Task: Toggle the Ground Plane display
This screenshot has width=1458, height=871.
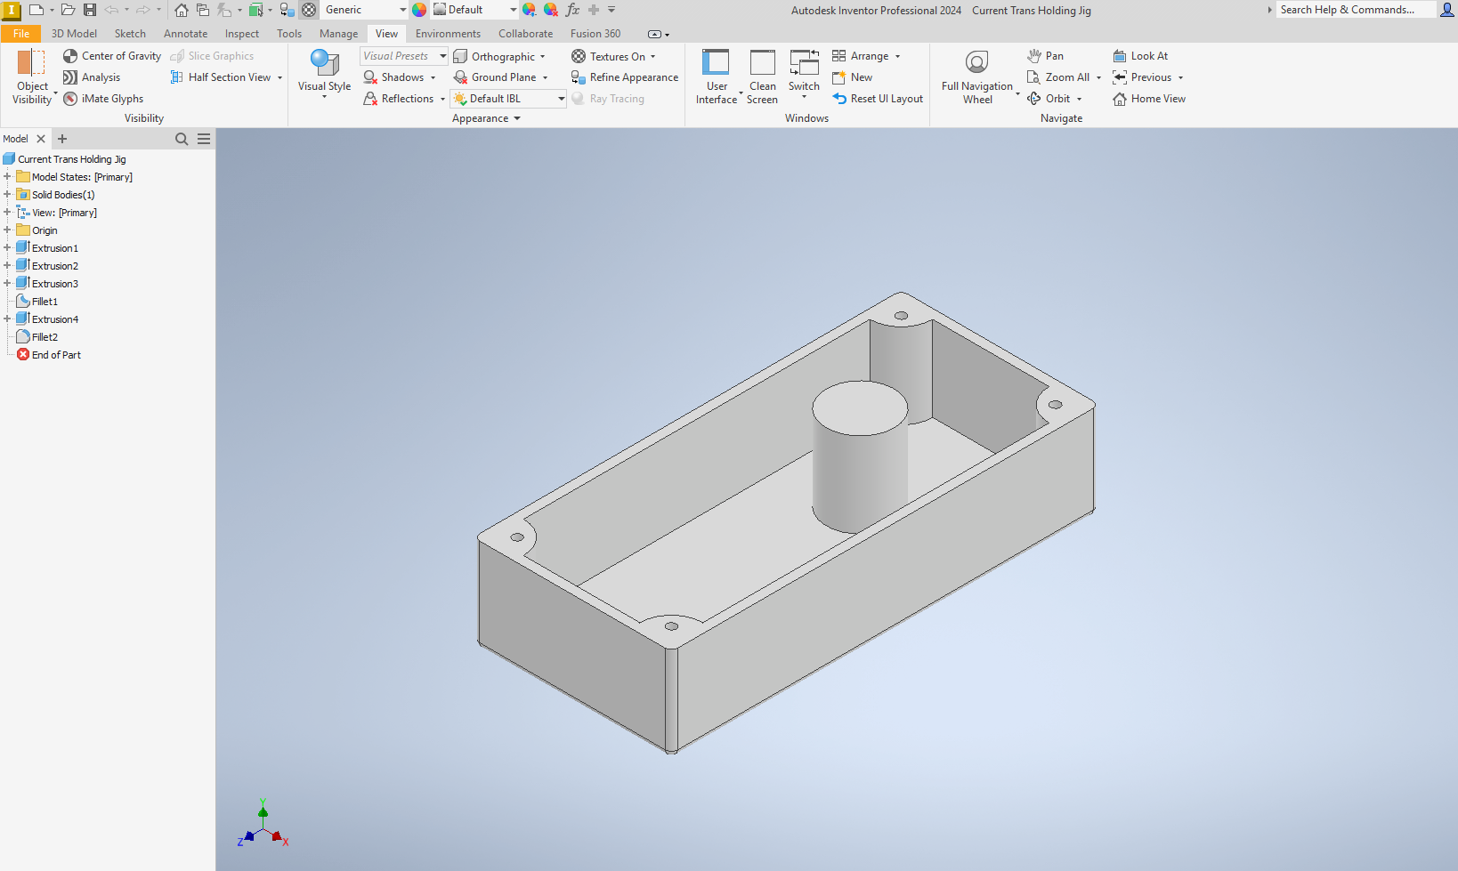Action: click(496, 77)
